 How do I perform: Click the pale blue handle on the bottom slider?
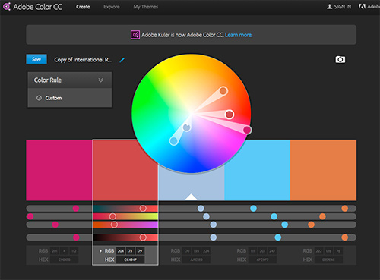[x=214, y=238]
